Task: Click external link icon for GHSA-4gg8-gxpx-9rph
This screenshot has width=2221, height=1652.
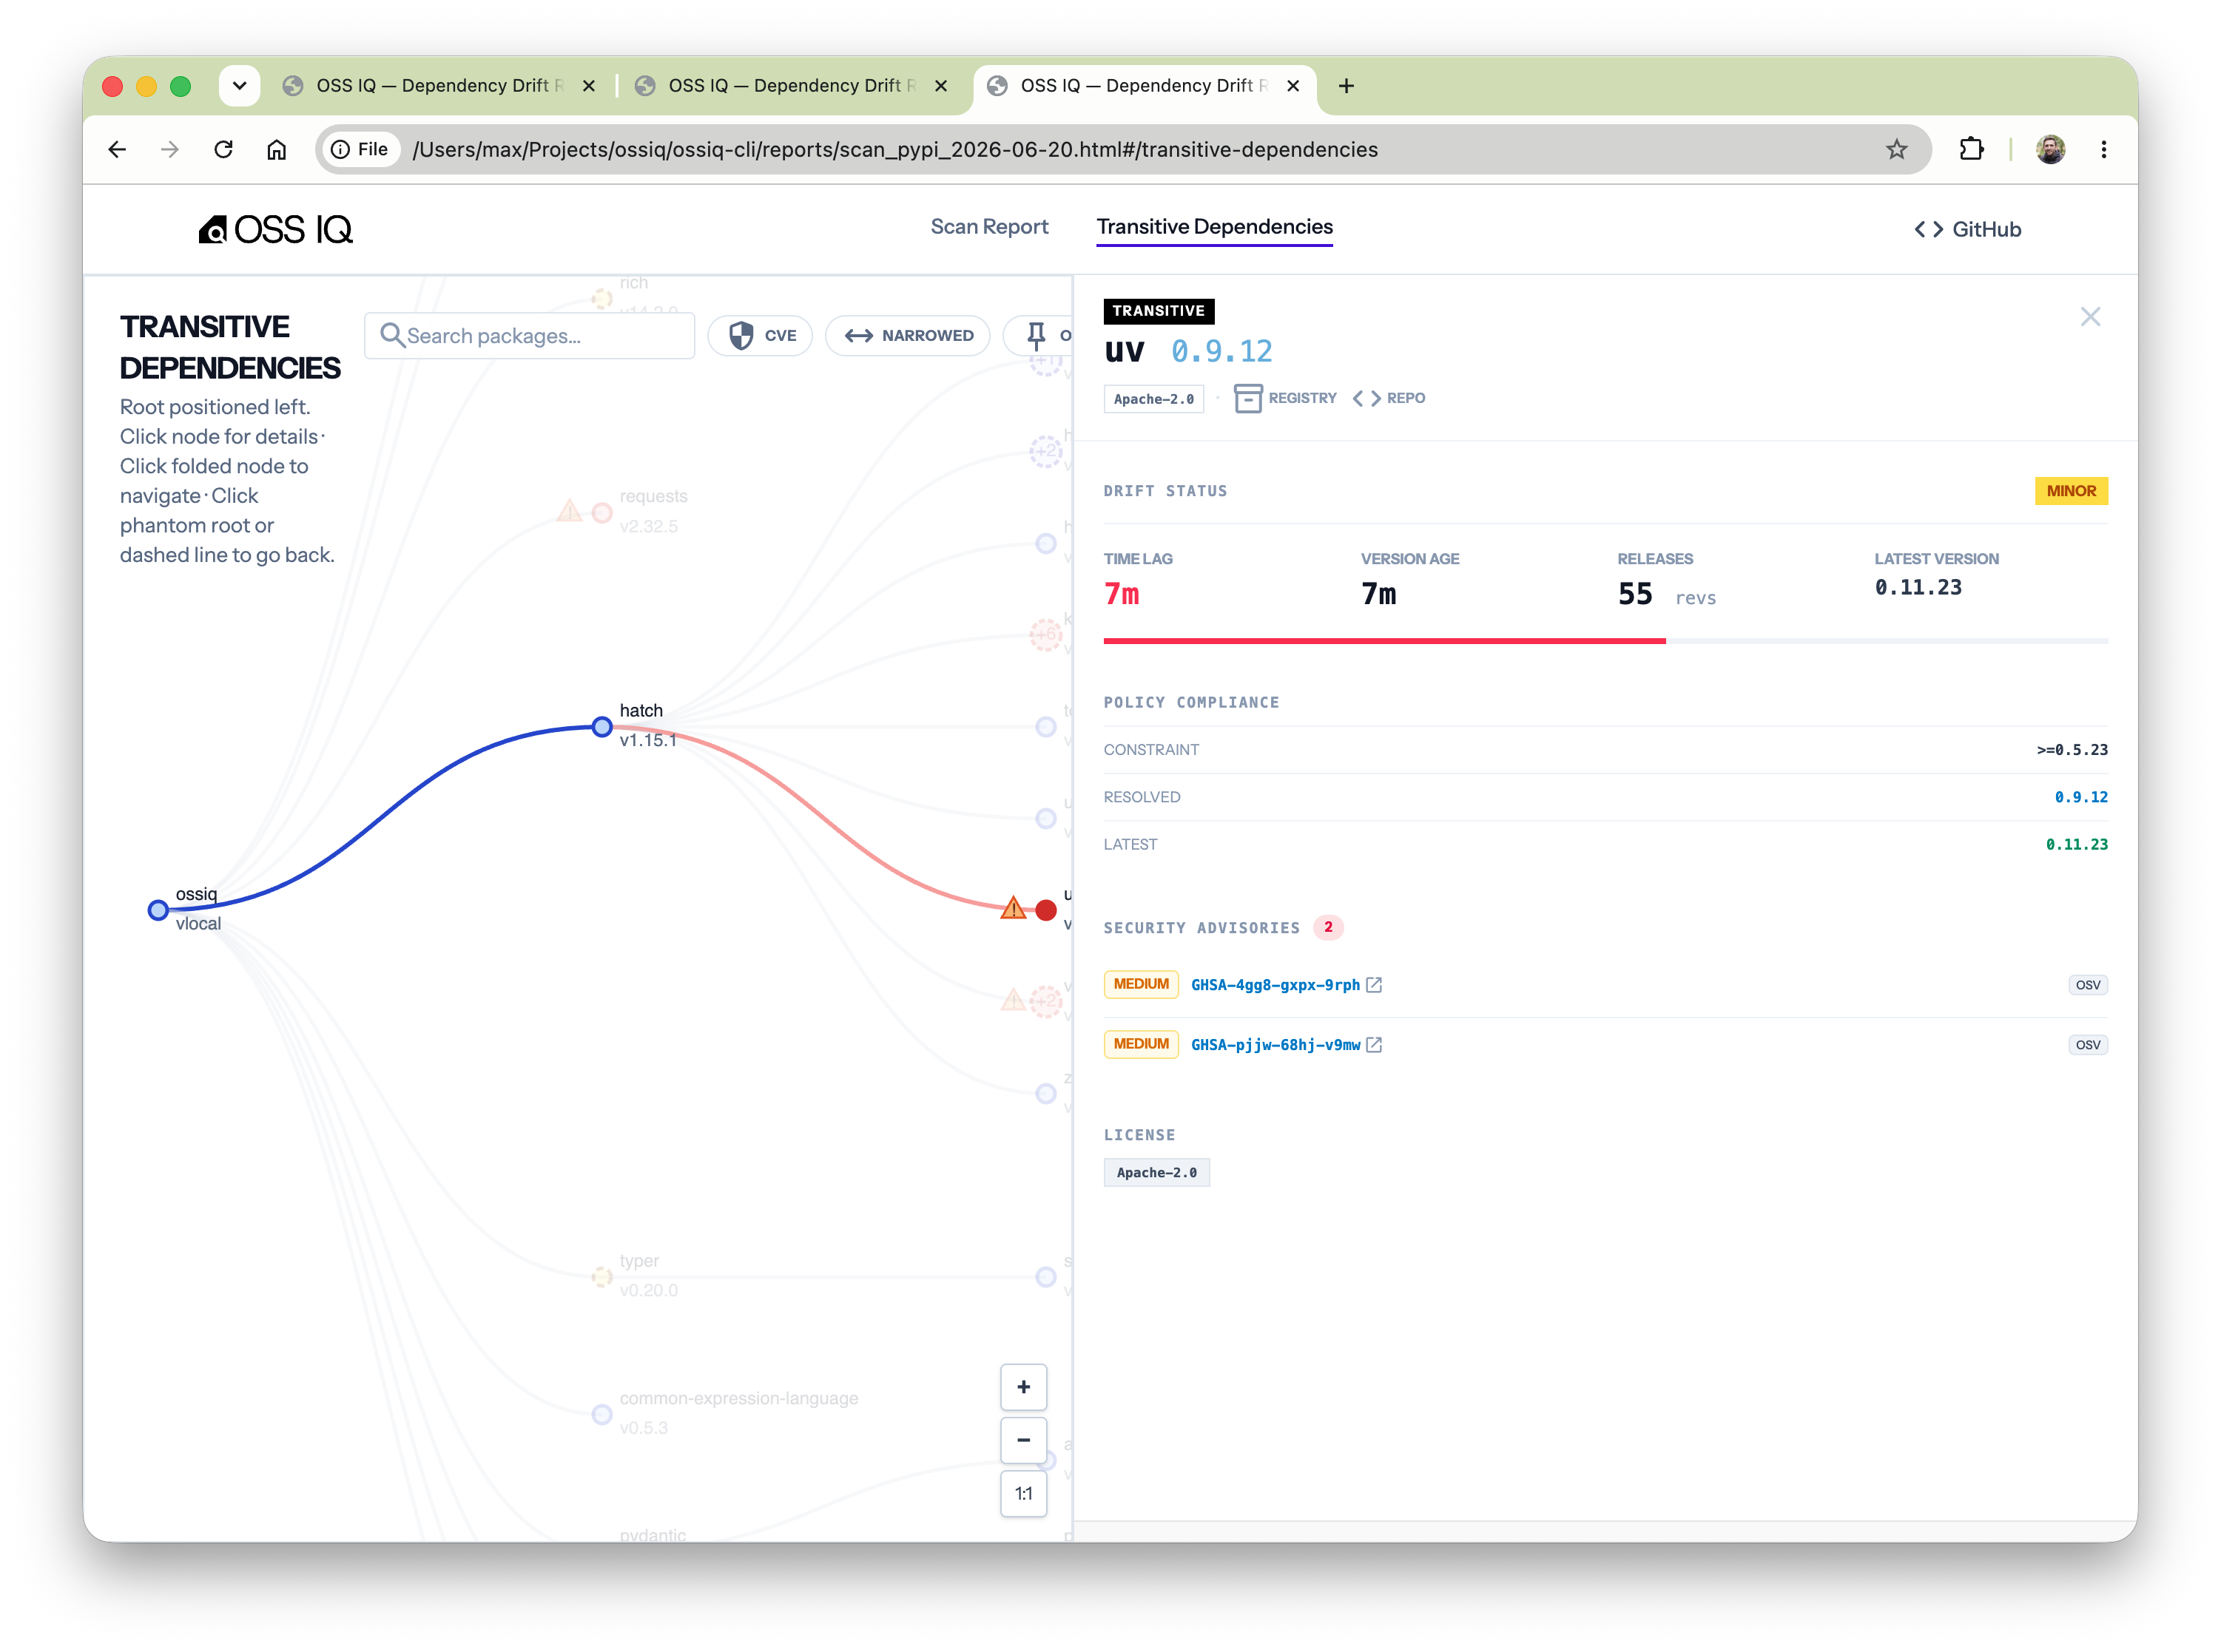Action: (1374, 985)
